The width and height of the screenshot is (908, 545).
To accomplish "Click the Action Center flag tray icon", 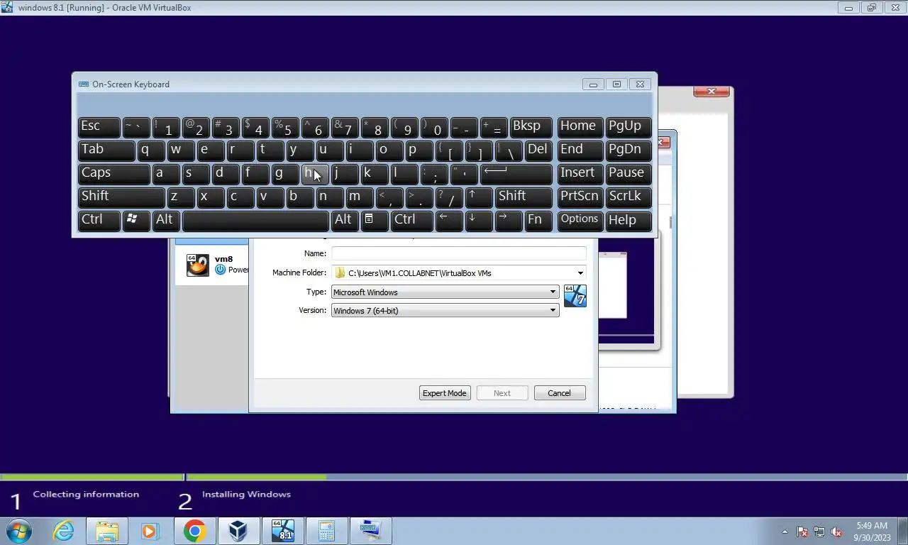I will tap(802, 532).
